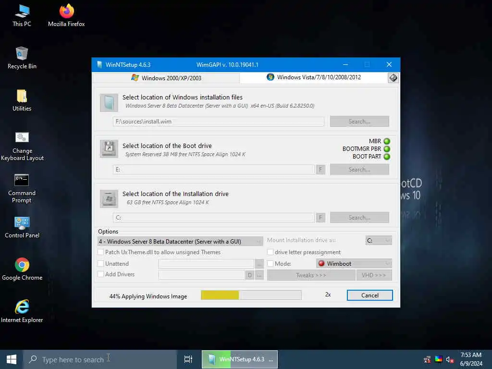This screenshot has height=369, width=492.
Task: Tick the Mode checkbox
Action: pos(270,264)
